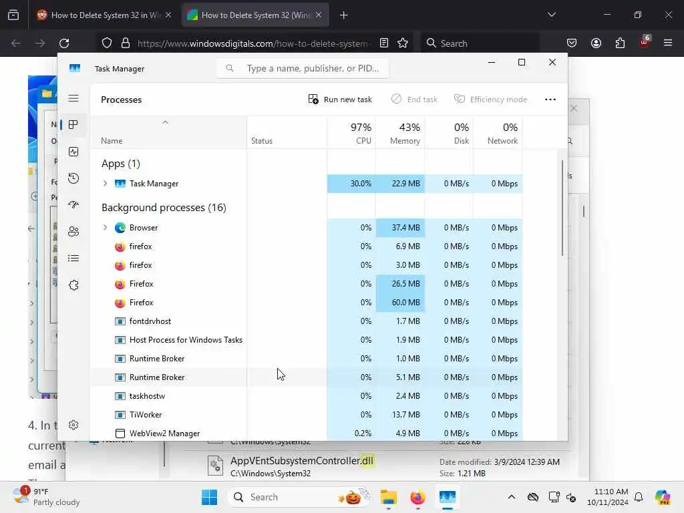Open File Explorer from taskbar
Viewport: 684px width, 513px height.
tap(388, 497)
